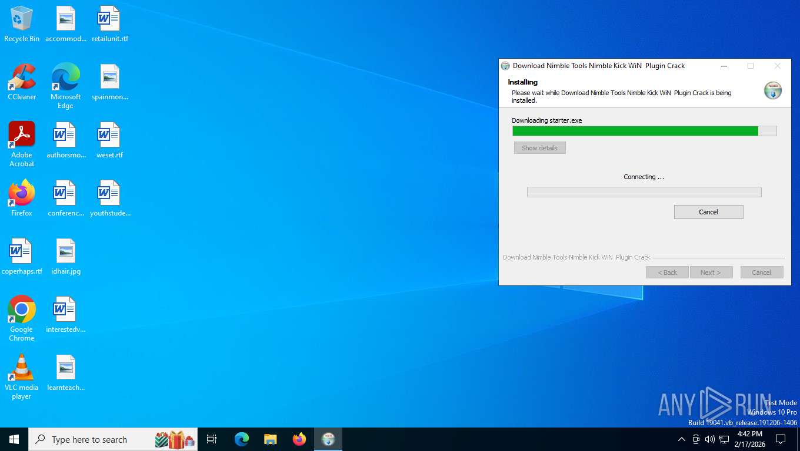The width and height of the screenshot is (800, 451).
Task: Click the green install progress bar
Action: [x=644, y=131]
